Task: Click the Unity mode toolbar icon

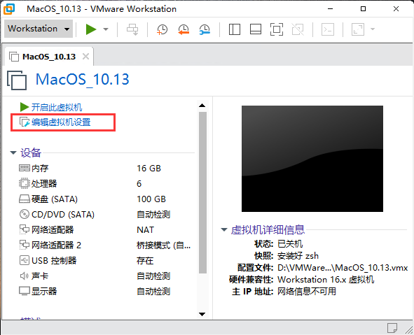Action: point(298,29)
